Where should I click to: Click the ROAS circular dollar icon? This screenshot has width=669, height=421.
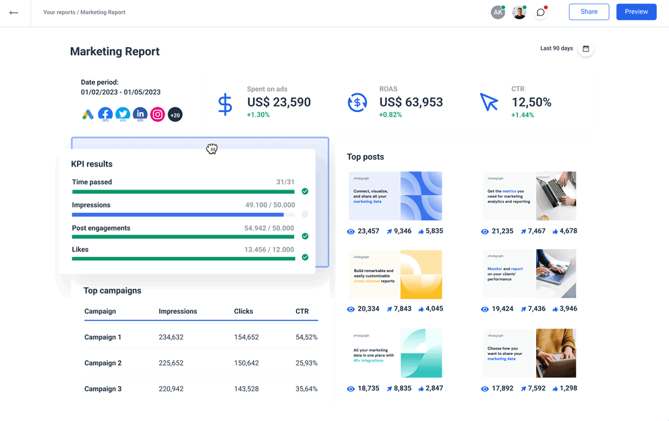357,103
